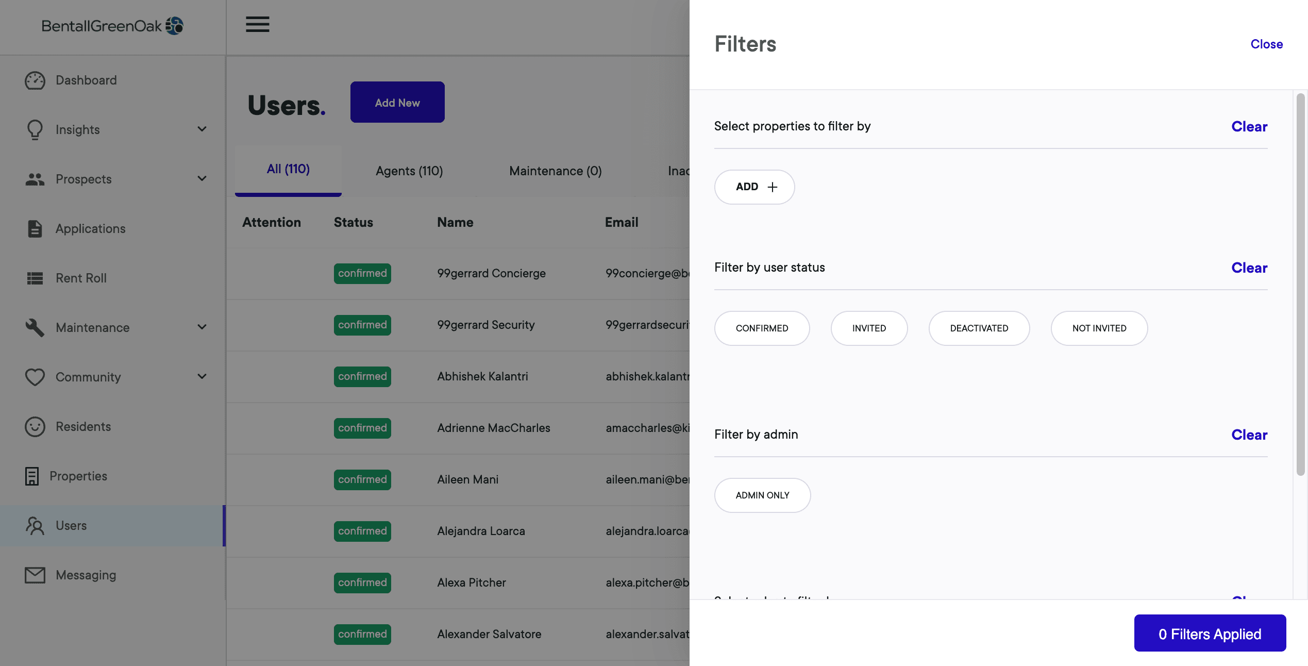Toggle the ADMIN ONLY filter
The width and height of the screenshot is (1308, 666).
[x=762, y=495]
